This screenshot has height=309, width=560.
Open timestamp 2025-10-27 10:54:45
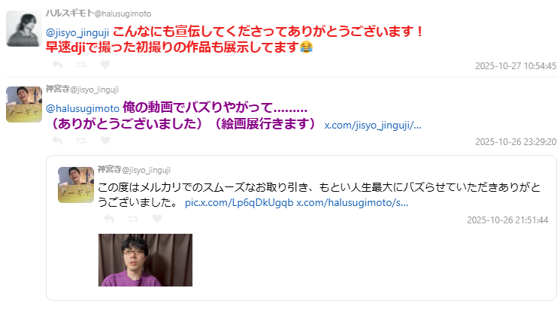[516, 66]
